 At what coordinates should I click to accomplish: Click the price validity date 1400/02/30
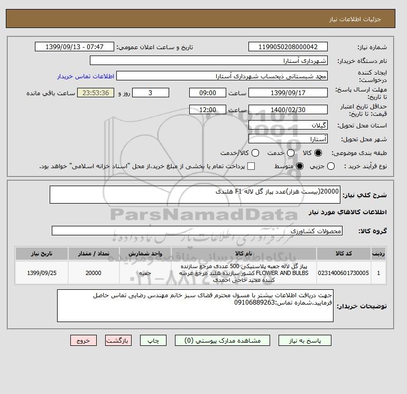tap(288, 109)
